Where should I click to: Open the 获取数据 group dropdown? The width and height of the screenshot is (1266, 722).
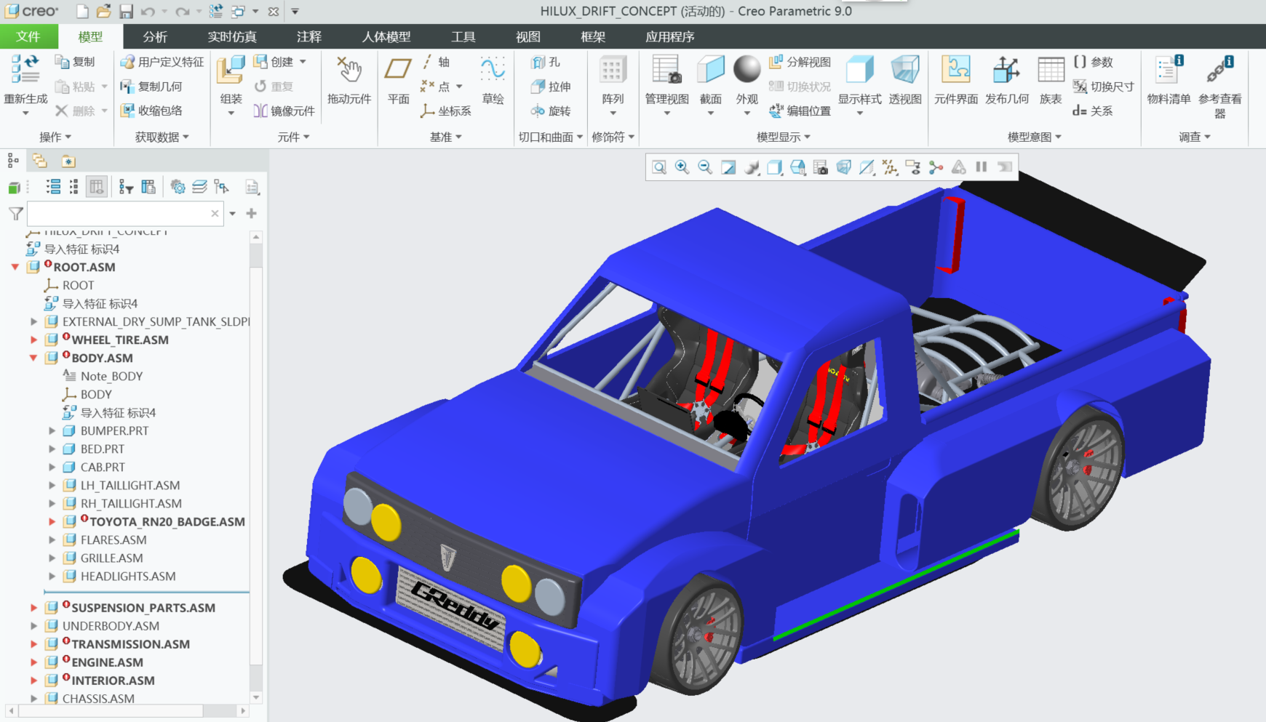162,137
